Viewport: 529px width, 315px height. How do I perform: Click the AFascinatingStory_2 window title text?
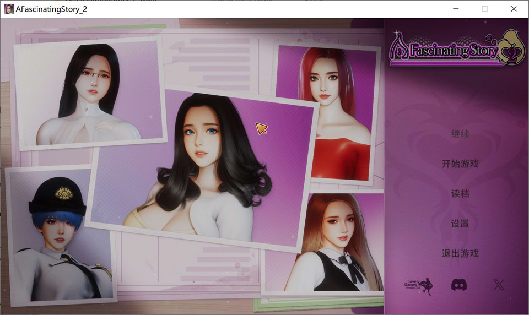click(52, 9)
